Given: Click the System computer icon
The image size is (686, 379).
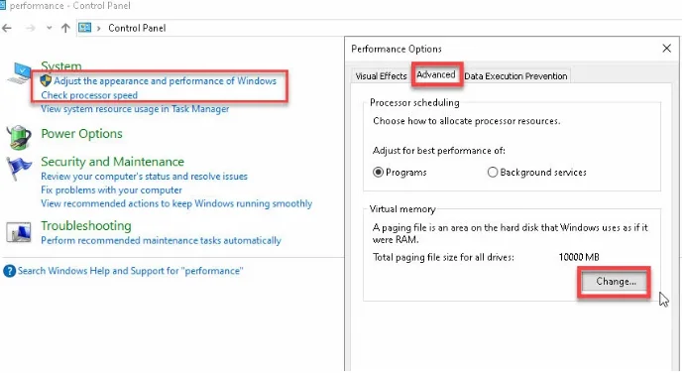Looking at the screenshot, I should click(19, 73).
